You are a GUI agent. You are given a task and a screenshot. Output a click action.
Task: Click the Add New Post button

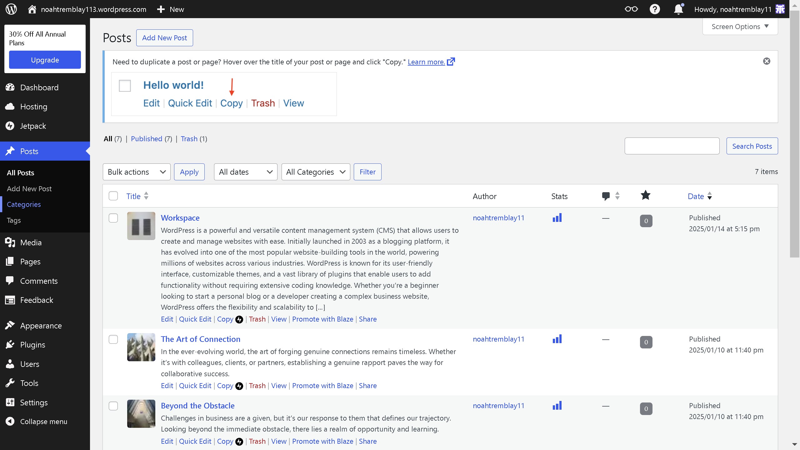pyautogui.click(x=164, y=38)
